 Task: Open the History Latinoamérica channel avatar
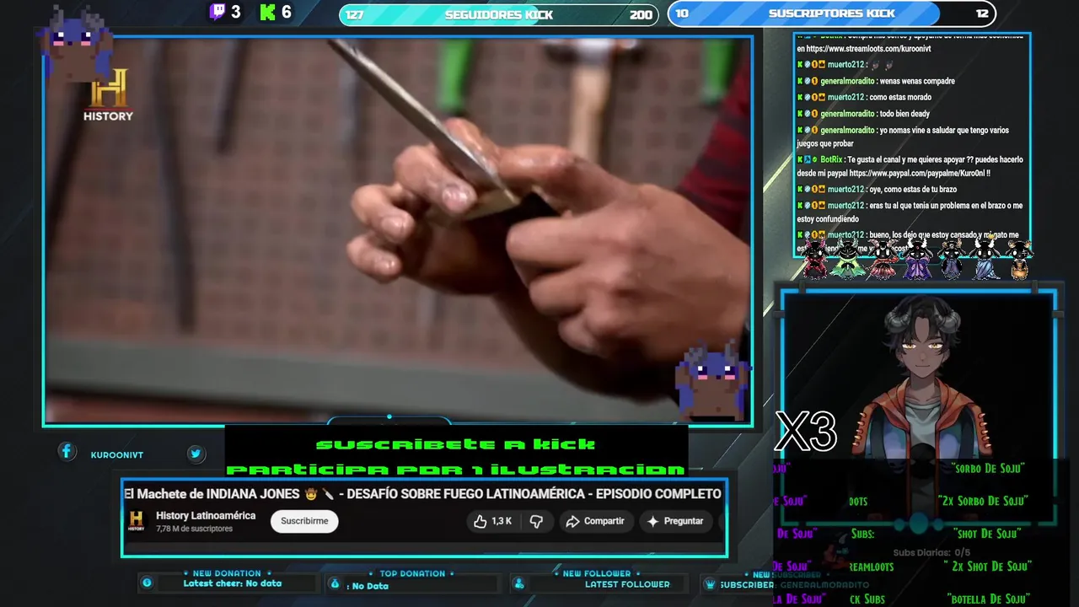(x=136, y=521)
